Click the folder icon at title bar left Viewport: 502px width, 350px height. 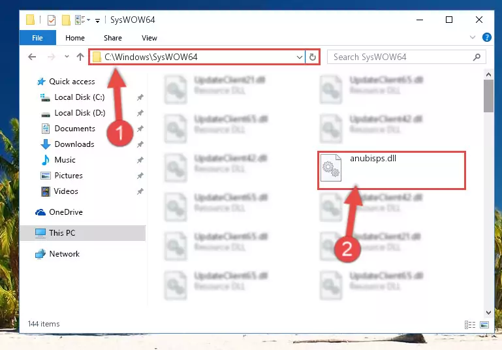(x=31, y=20)
